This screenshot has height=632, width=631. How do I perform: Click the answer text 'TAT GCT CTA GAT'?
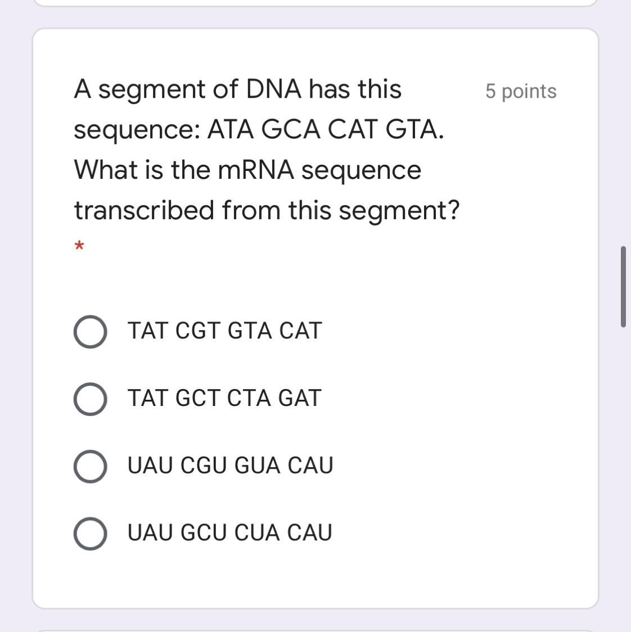pos(224,398)
